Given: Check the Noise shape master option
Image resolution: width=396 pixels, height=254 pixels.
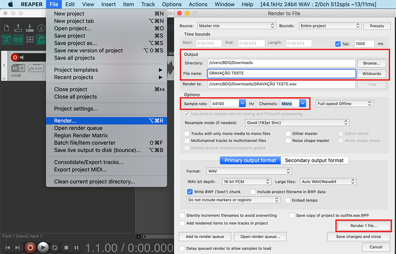Looking at the screenshot, I should click(288, 140).
